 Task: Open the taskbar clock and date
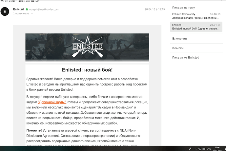pos(216,148)
